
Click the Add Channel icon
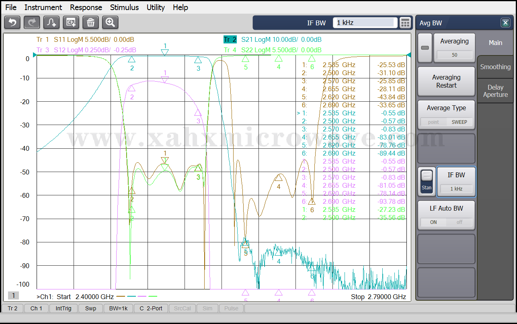click(71, 23)
